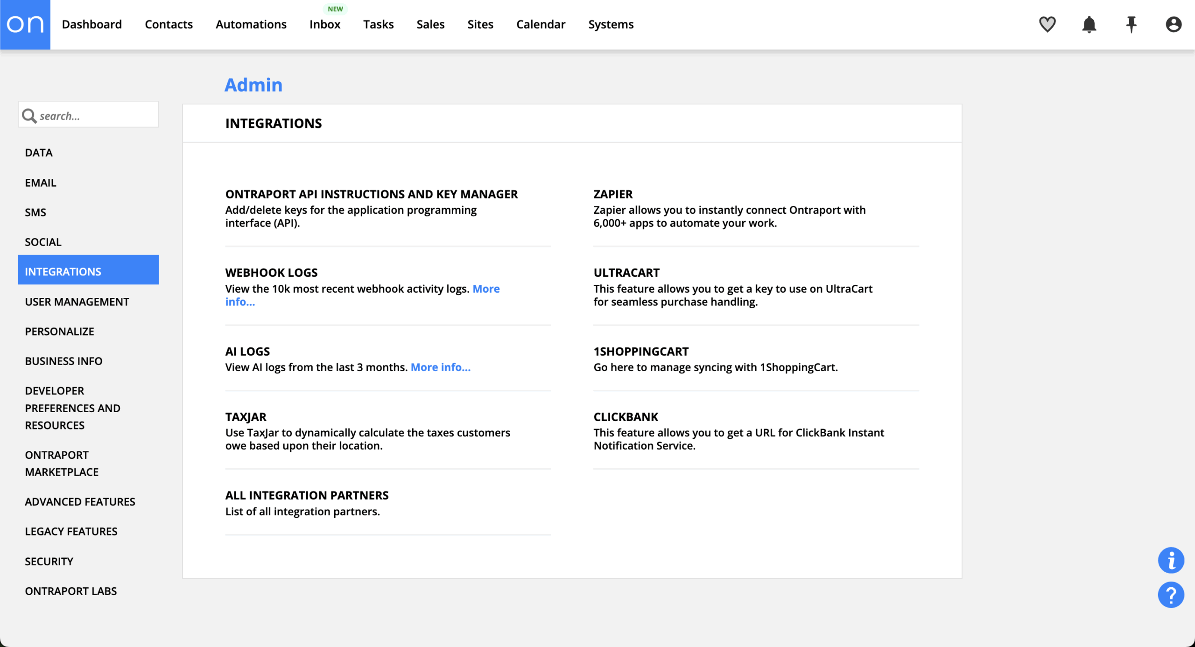Switch to Tasks
This screenshot has height=647, width=1195.
378,24
